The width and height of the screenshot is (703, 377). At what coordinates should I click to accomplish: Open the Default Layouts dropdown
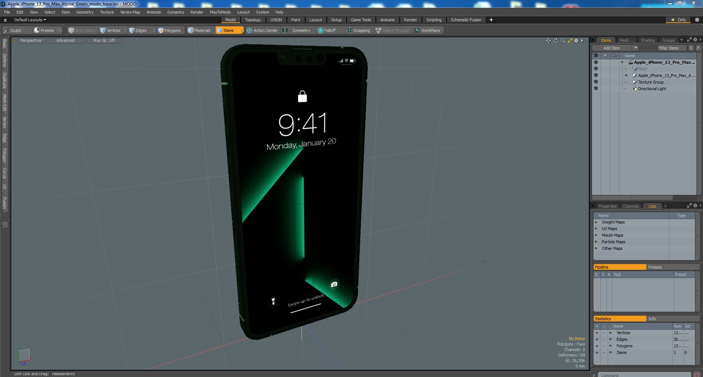[x=30, y=20]
